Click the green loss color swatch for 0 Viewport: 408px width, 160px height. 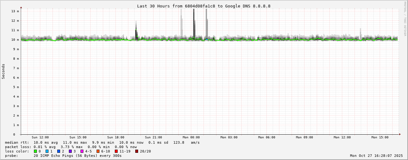(x=36, y=151)
